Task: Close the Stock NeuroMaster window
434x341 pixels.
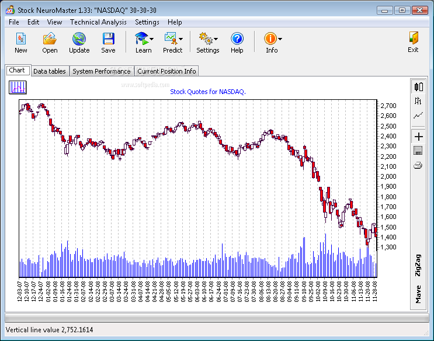Action: pyautogui.click(x=419, y=11)
